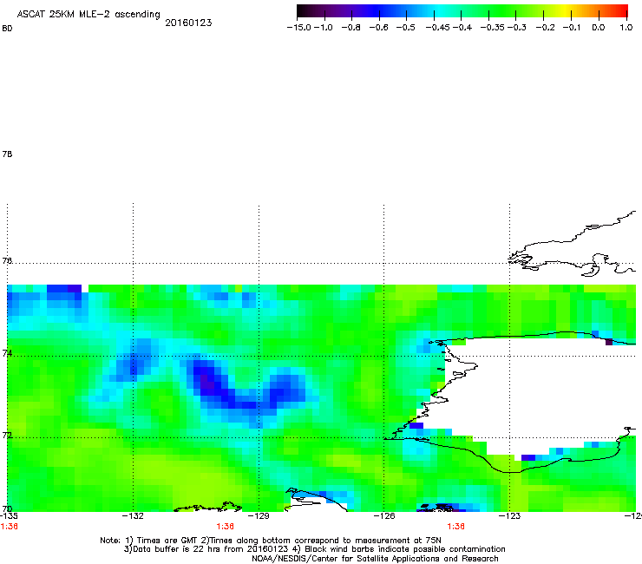Select the date label 20160123
The width and height of the screenshot is (642, 564).
[x=188, y=23]
